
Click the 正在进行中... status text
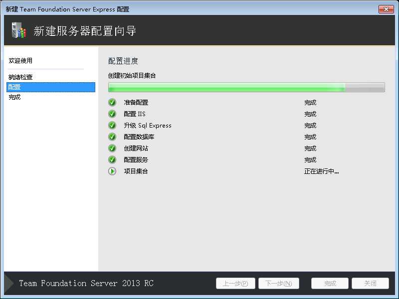tap(321, 171)
